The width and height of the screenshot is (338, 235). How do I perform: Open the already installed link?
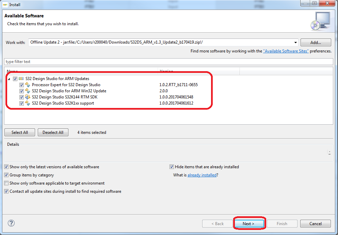click(202, 175)
